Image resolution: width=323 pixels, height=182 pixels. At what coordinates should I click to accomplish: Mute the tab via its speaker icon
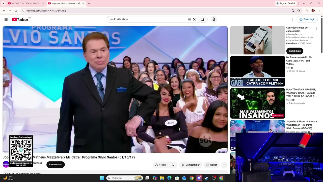coord(79,4)
